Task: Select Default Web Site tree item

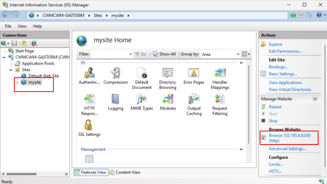Action: [x=44, y=76]
